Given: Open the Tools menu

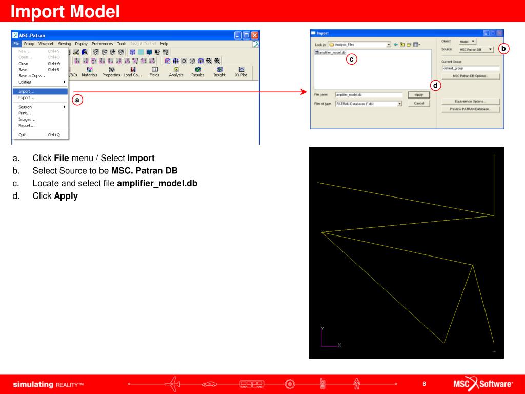Looking at the screenshot, I should point(122,44).
